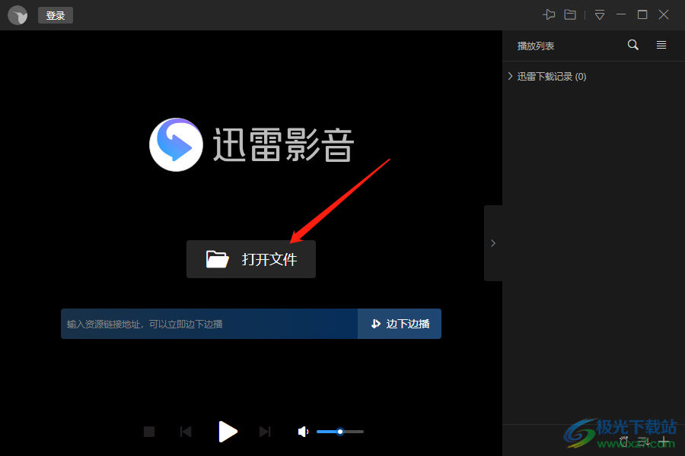The image size is (685, 456).
Task: Skip to the next track
Action: coord(265,432)
